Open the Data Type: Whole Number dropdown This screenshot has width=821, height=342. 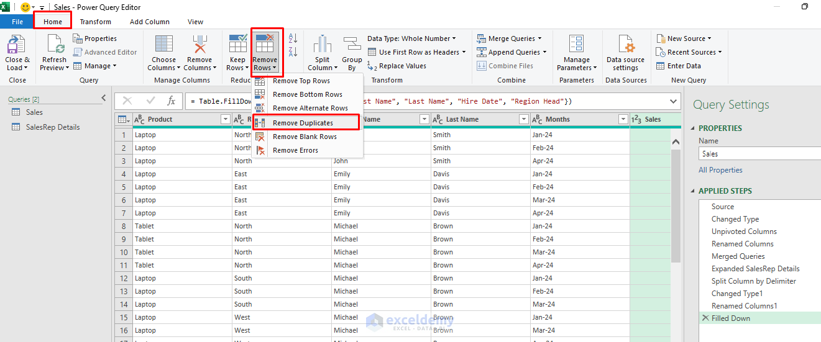pyautogui.click(x=411, y=38)
